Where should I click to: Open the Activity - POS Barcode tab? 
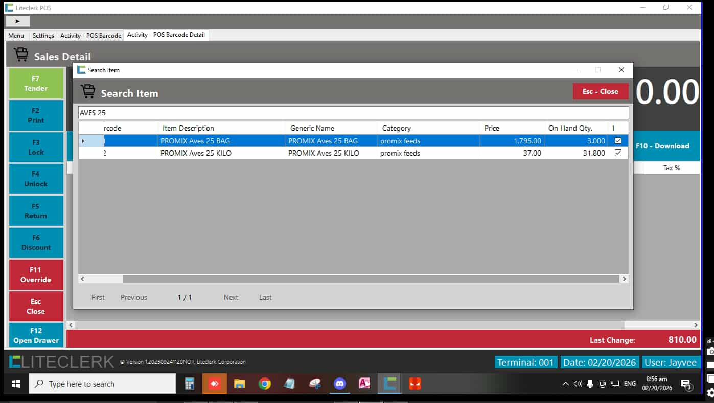(x=90, y=36)
